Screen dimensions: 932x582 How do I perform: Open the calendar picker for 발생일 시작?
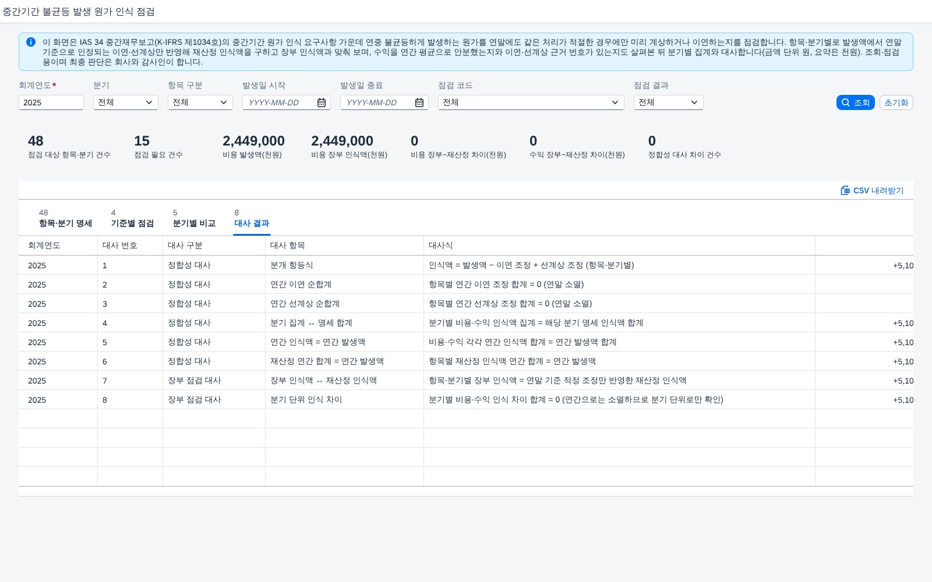pyautogui.click(x=322, y=102)
